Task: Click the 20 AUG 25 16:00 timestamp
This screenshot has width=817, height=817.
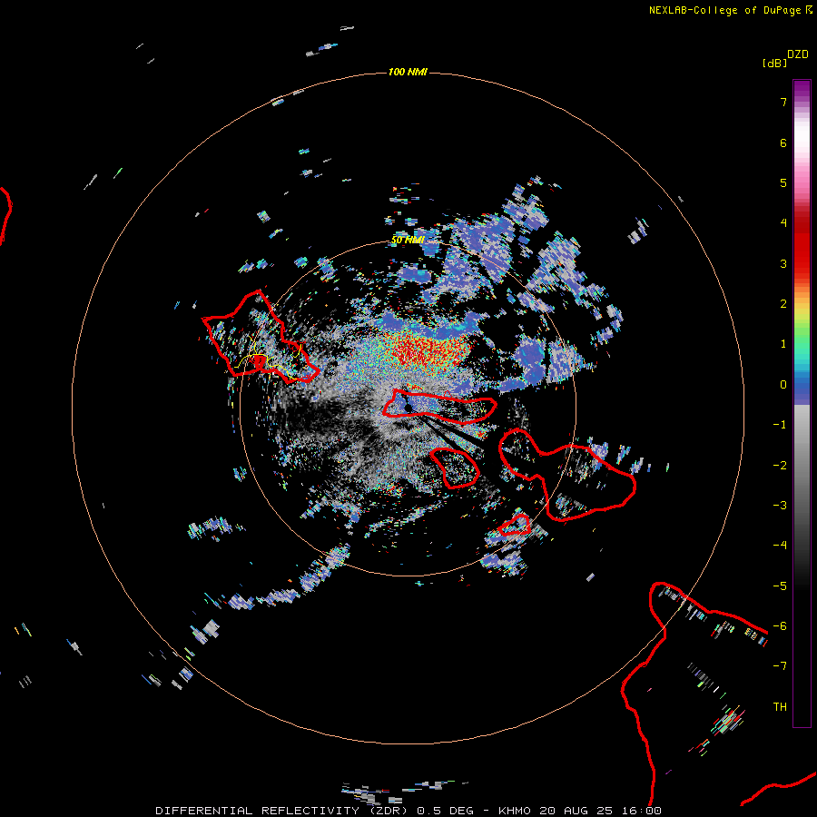Action: pyautogui.click(x=600, y=811)
